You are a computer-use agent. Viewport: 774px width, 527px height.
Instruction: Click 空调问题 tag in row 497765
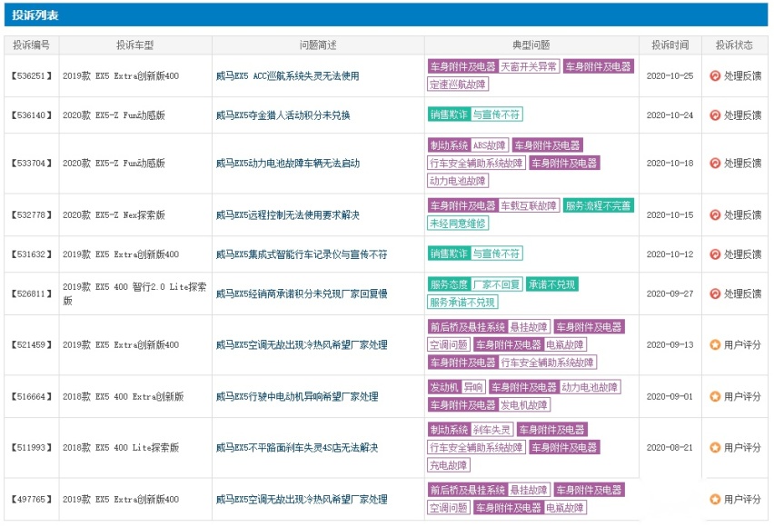pos(448,508)
